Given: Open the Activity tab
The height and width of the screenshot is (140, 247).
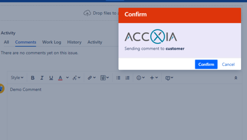Looking at the screenshot, I should (x=95, y=42).
